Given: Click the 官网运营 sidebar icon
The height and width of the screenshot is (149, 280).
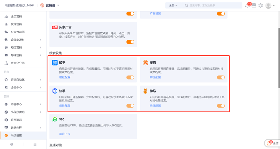Looking at the screenshot, I should tap(6, 120).
